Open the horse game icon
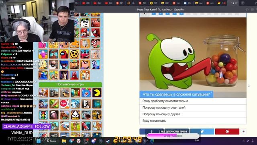Viewport: 257px width, 145px height. (65, 115)
